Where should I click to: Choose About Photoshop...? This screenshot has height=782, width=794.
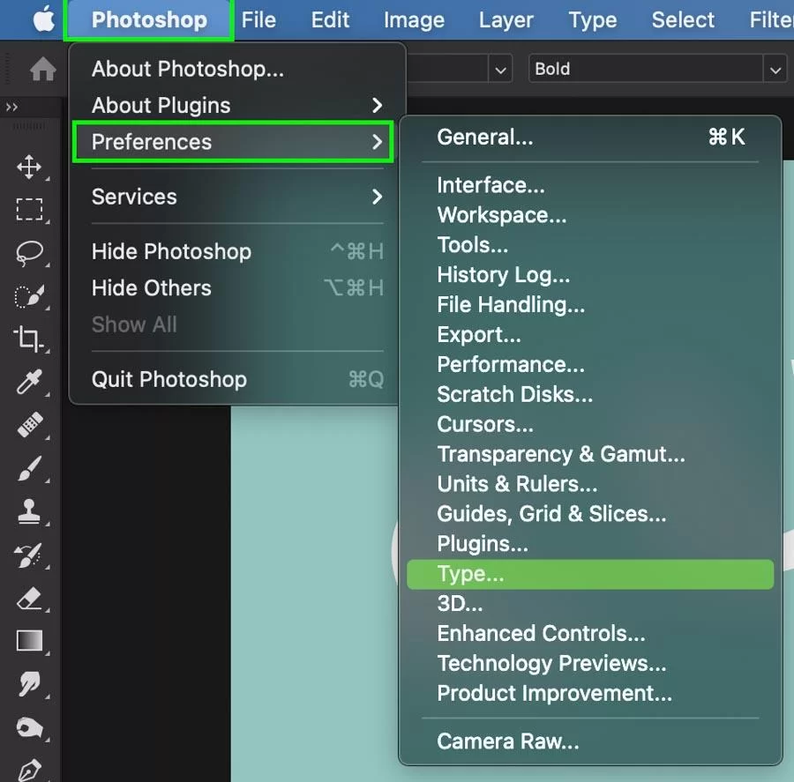pyautogui.click(x=237, y=69)
